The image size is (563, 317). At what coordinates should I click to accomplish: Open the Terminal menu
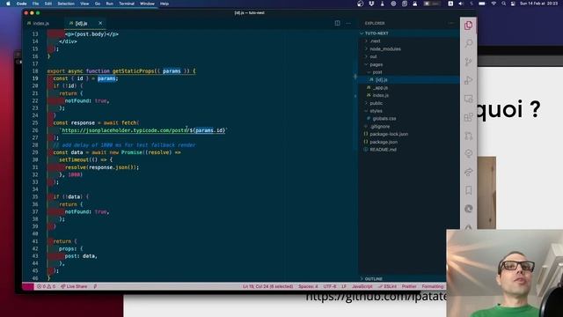[127, 4]
